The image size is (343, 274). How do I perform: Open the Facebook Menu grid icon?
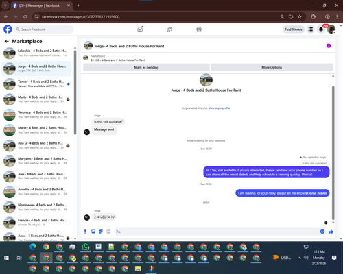pos(311,29)
